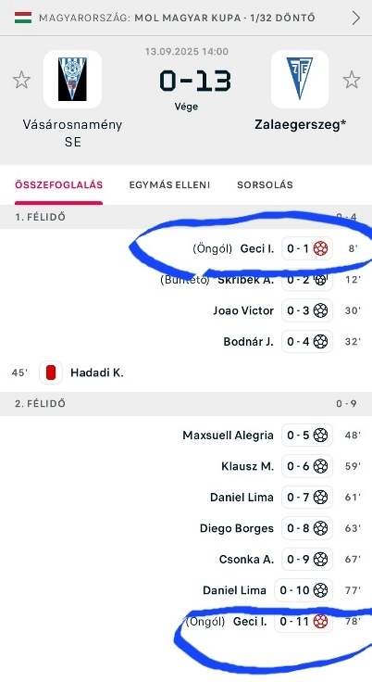The width and height of the screenshot is (372, 682).
Task: Click the red own-goal icon at 78'
Action: [320, 621]
